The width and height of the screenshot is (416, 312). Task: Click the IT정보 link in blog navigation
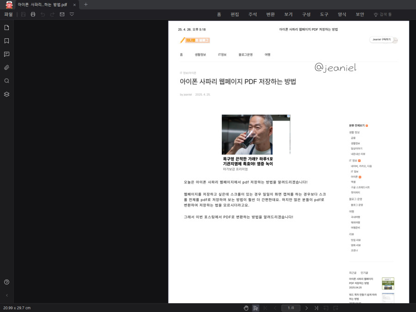tap(222, 55)
